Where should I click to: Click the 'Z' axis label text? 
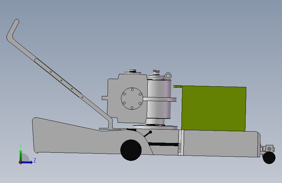[35, 160]
